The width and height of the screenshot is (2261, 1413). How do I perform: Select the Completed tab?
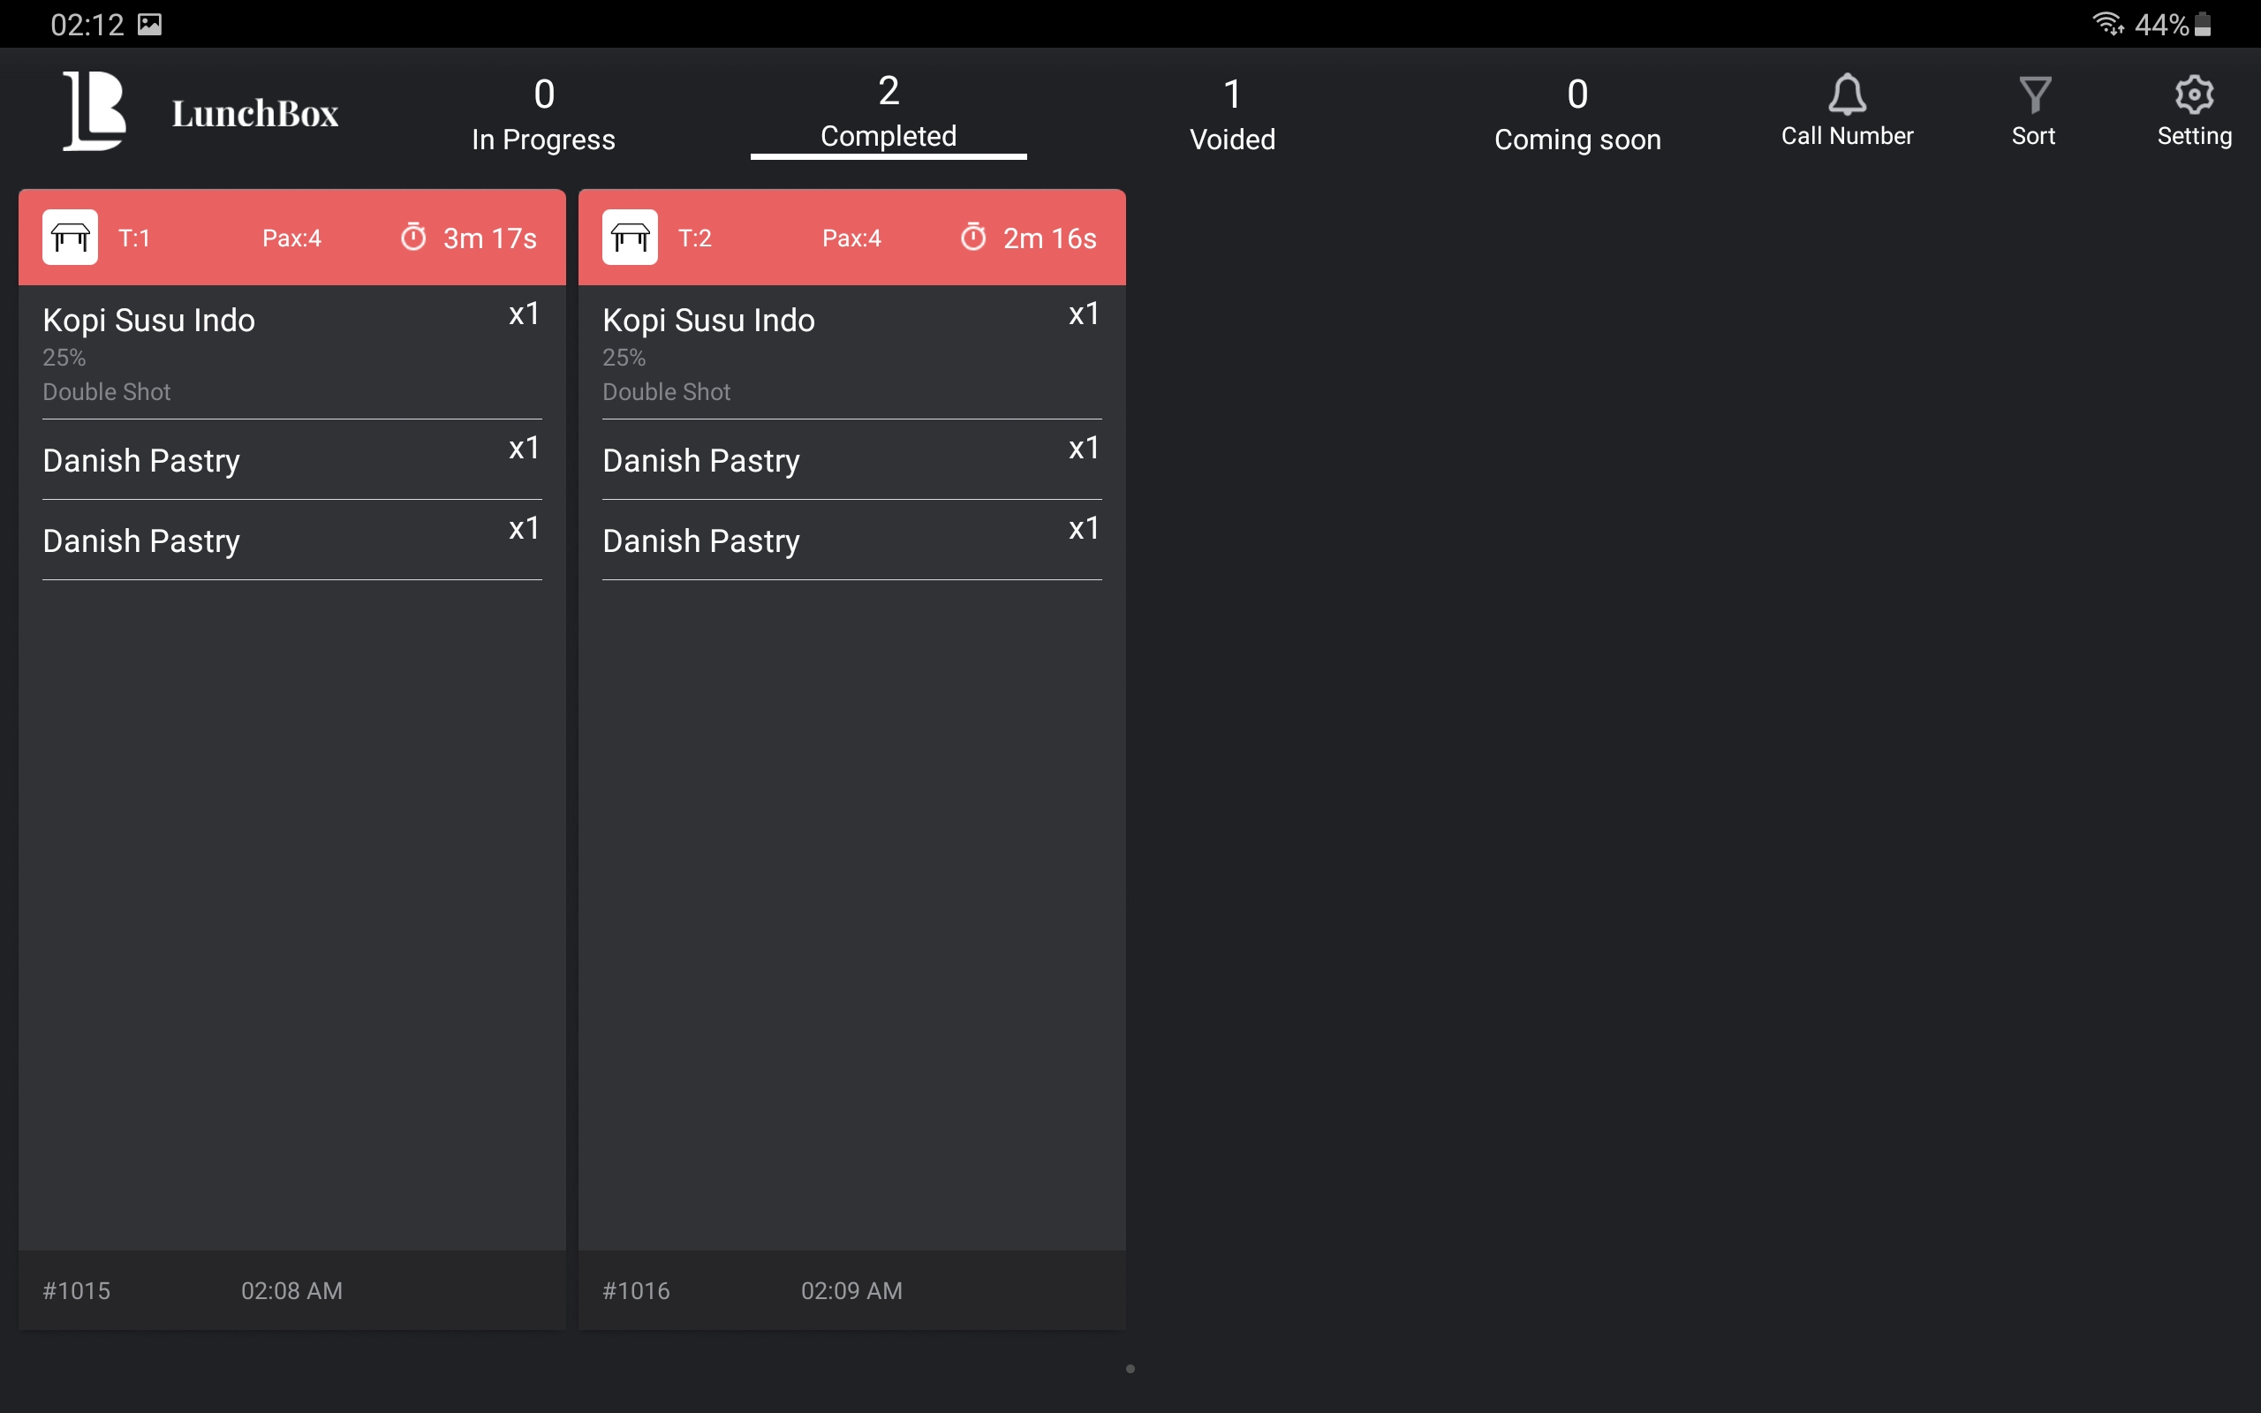point(888,112)
